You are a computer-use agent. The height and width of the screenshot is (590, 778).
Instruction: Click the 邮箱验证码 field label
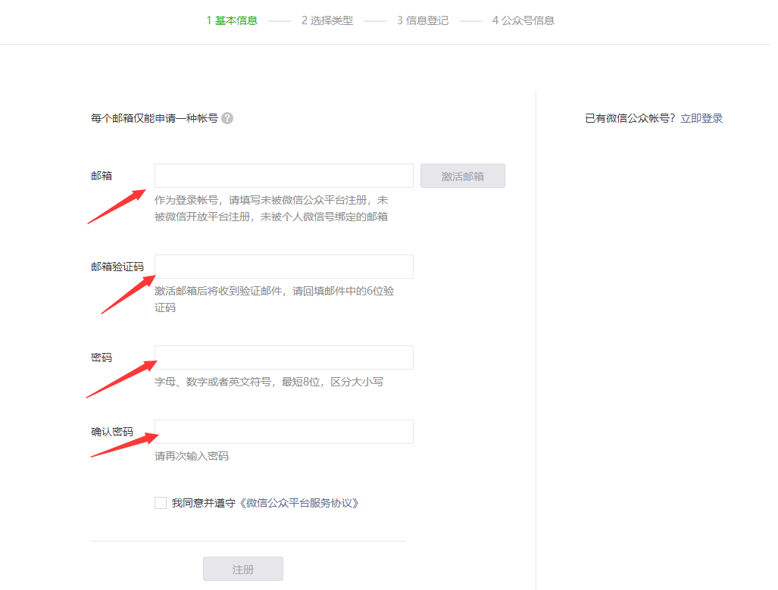pos(117,267)
